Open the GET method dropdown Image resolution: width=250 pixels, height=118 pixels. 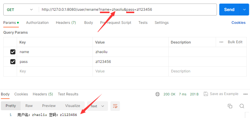[x=20, y=10]
